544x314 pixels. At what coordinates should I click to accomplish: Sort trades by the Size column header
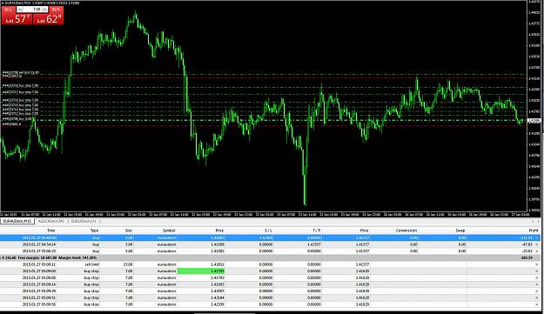pyautogui.click(x=128, y=230)
